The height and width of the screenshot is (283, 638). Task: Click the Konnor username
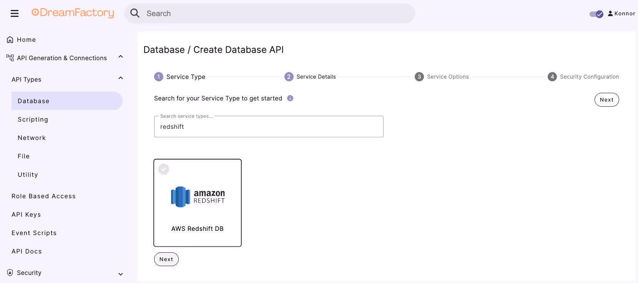click(x=625, y=13)
